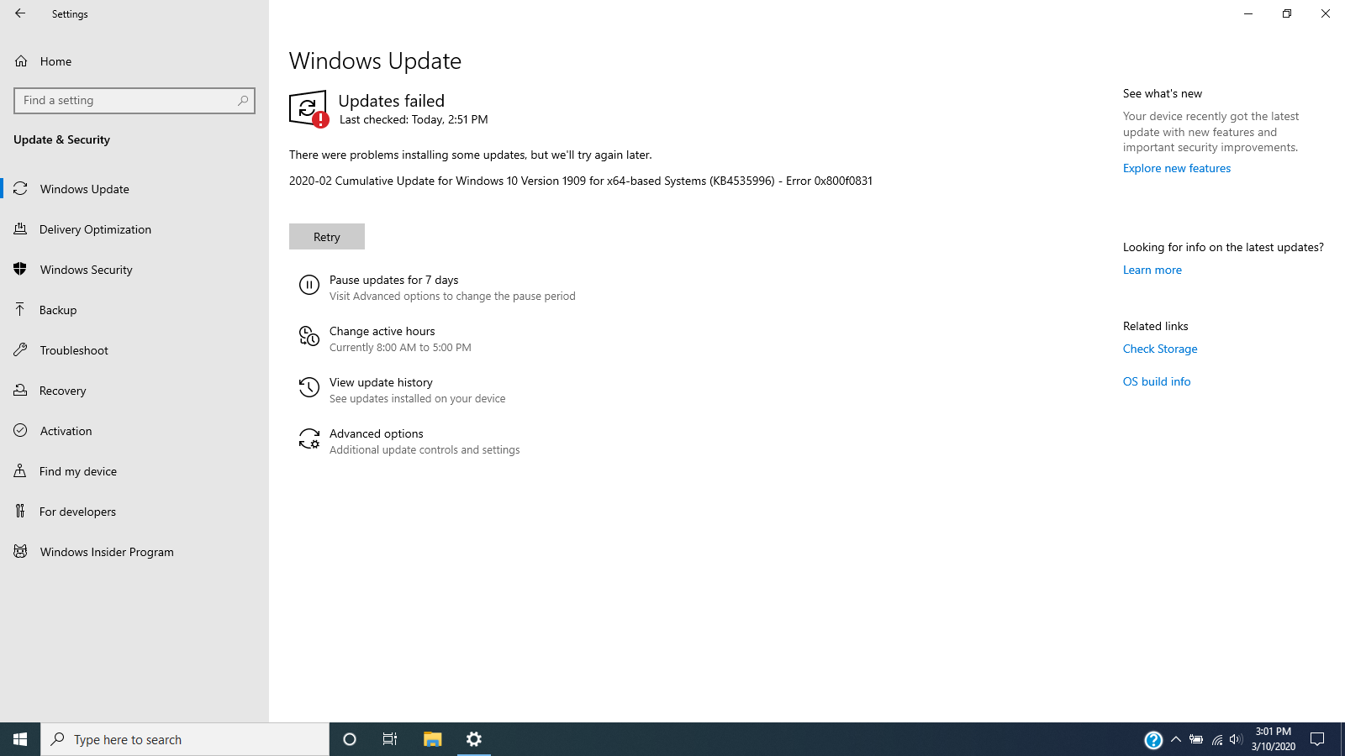Viewport: 1345px width, 756px height.
Task: Open Advanced options update settings icon
Action: pos(309,438)
